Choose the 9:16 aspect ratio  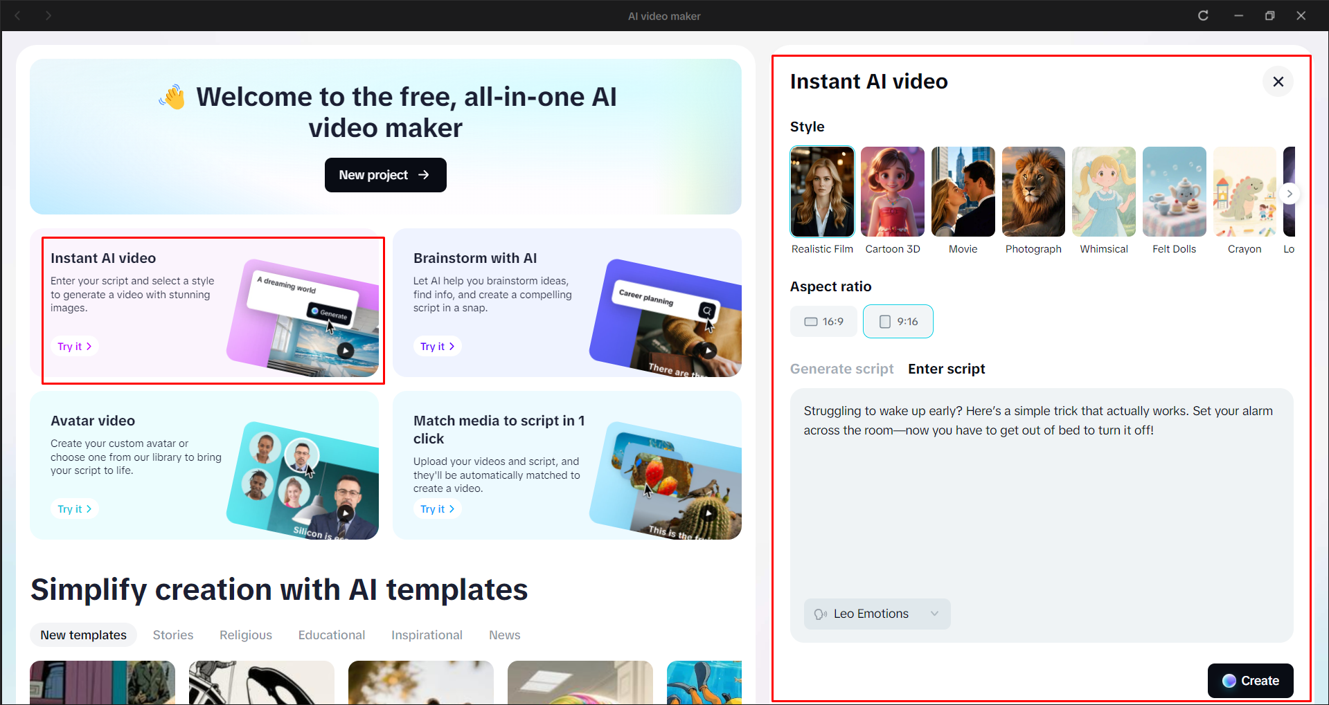point(898,321)
